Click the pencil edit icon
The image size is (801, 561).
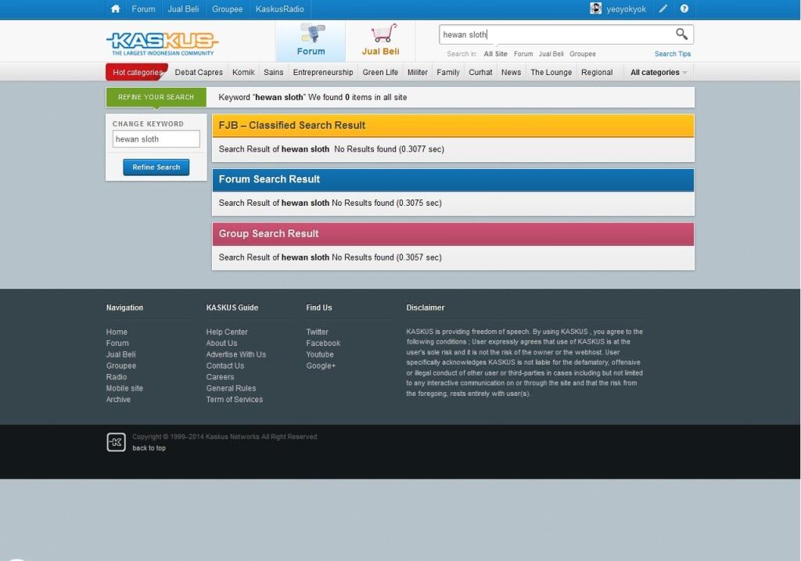[663, 9]
